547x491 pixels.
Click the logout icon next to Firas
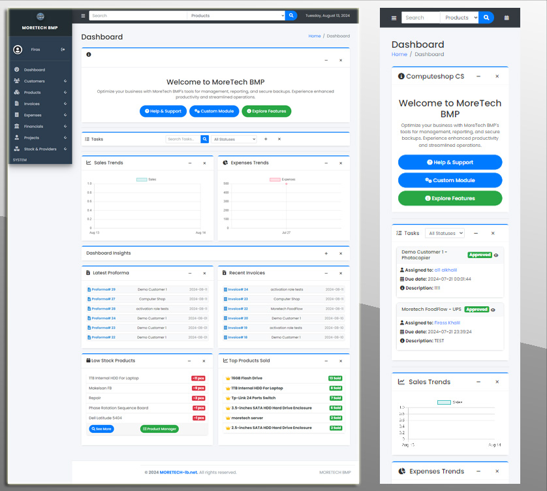point(63,50)
